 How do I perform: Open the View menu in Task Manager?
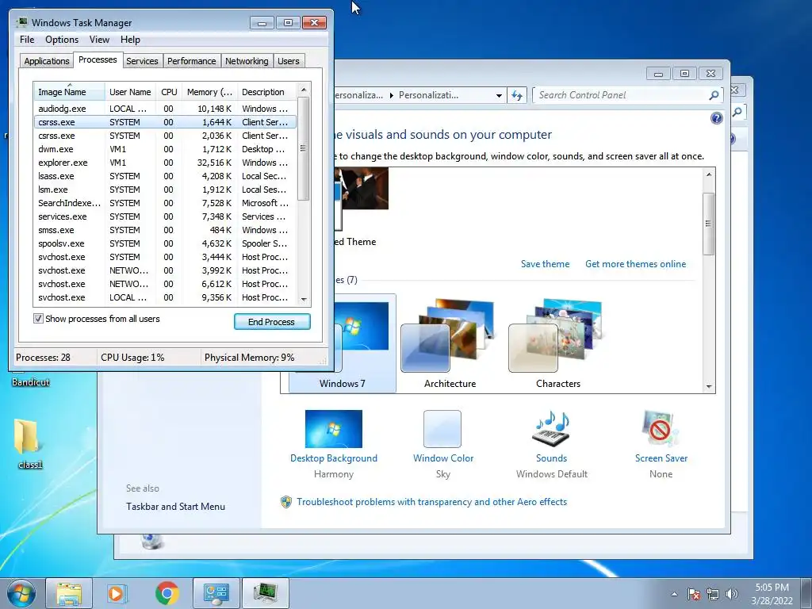99,40
